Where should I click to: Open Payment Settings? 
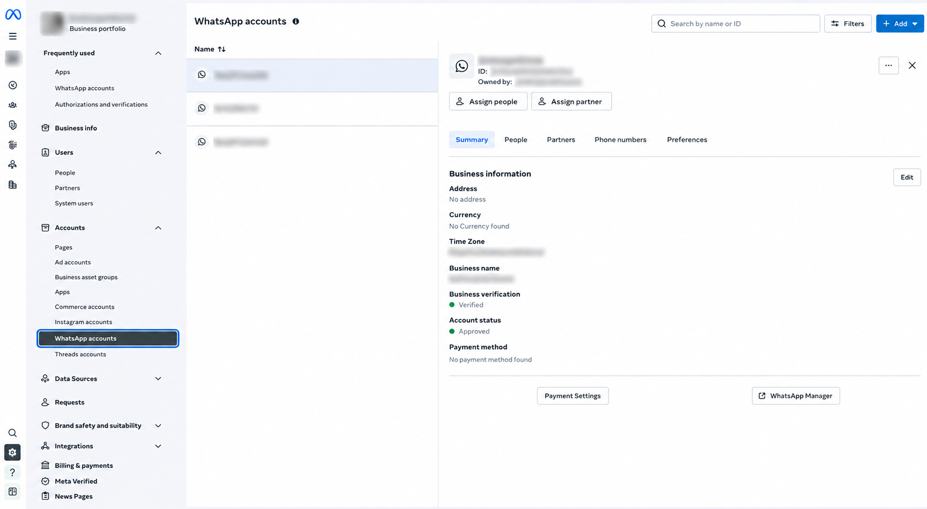tap(573, 396)
